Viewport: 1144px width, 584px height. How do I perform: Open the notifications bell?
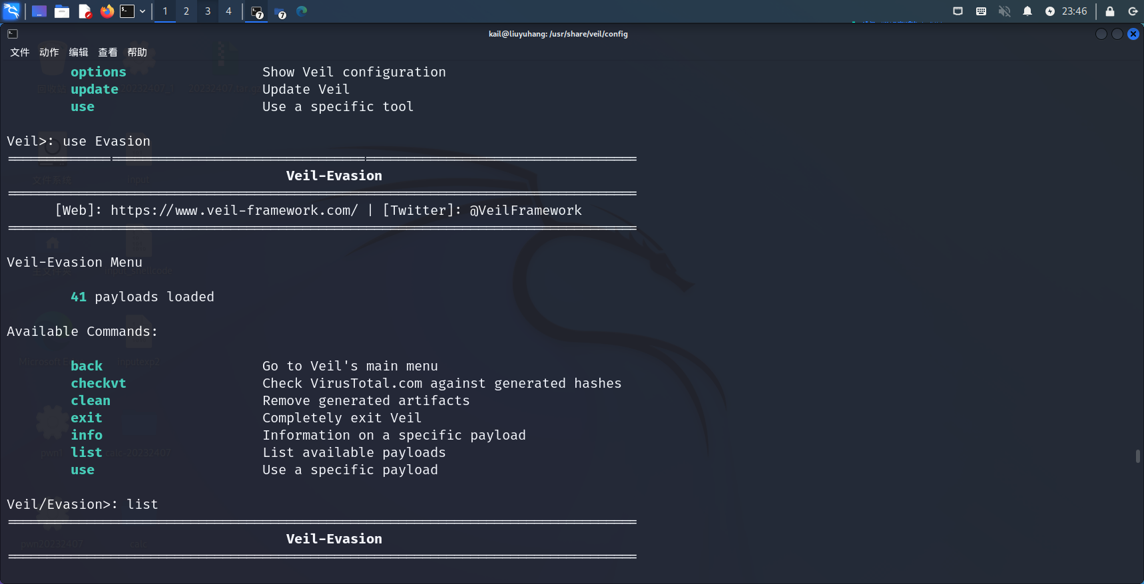(x=1027, y=11)
